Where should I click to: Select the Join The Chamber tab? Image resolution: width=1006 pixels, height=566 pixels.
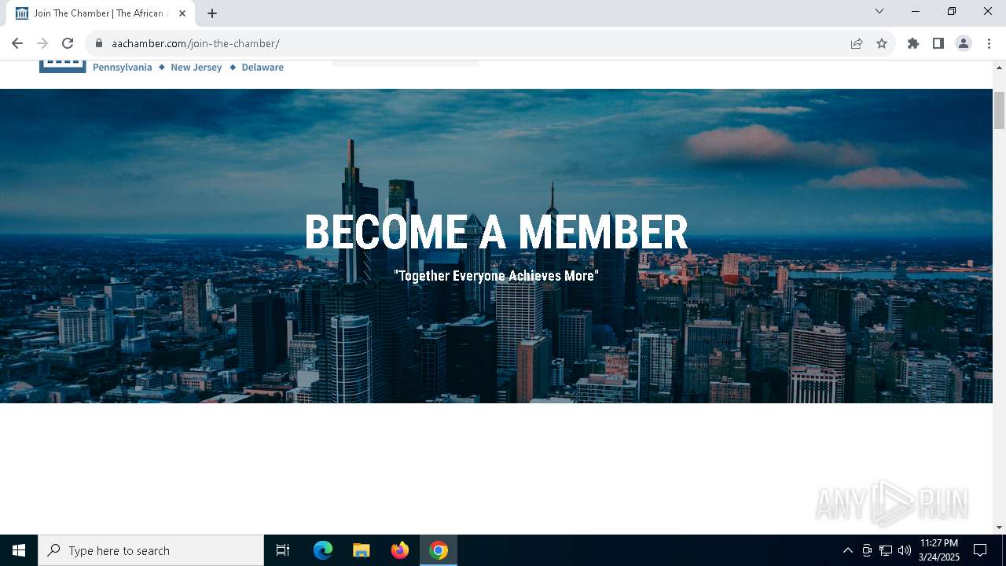(x=101, y=13)
